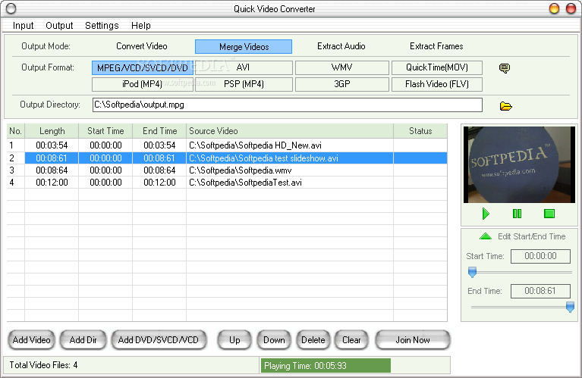Open the Output menu
This screenshot has width=582, height=378.
pyautogui.click(x=59, y=26)
